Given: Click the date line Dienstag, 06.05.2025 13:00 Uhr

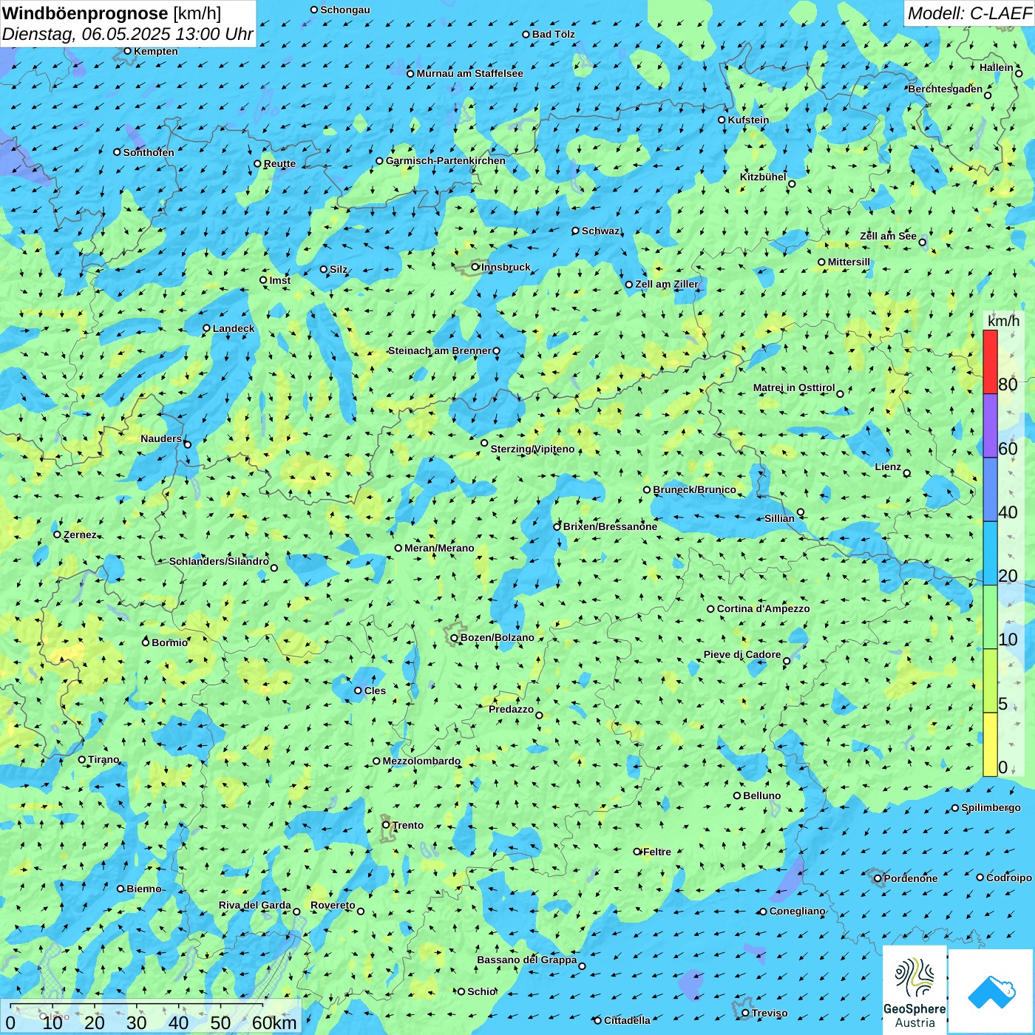Looking at the screenshot, I should [128, 34].
